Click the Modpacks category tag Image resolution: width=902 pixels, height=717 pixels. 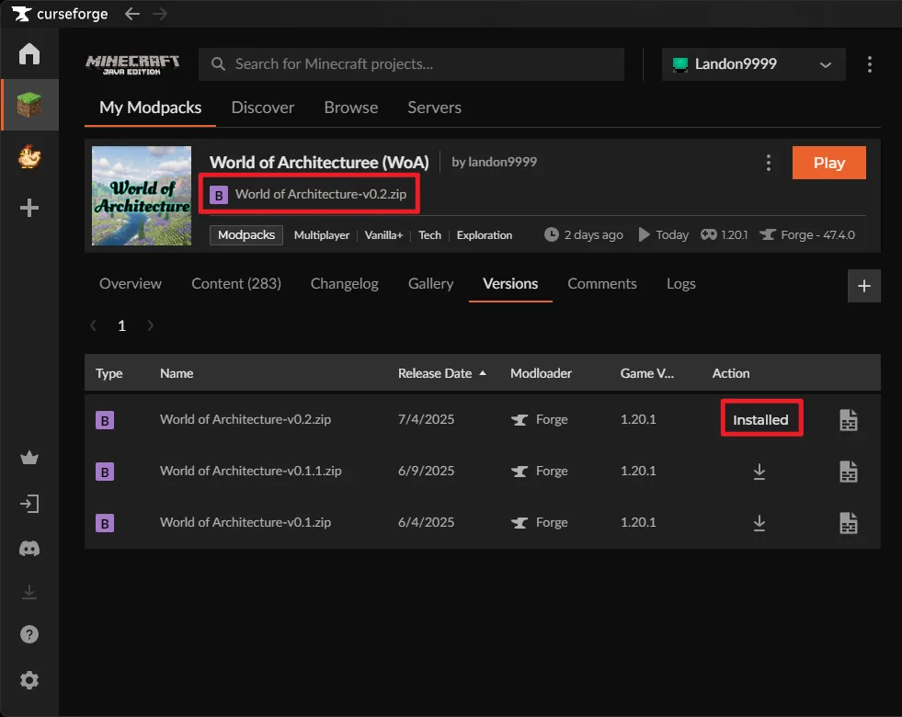pos(246,235)
